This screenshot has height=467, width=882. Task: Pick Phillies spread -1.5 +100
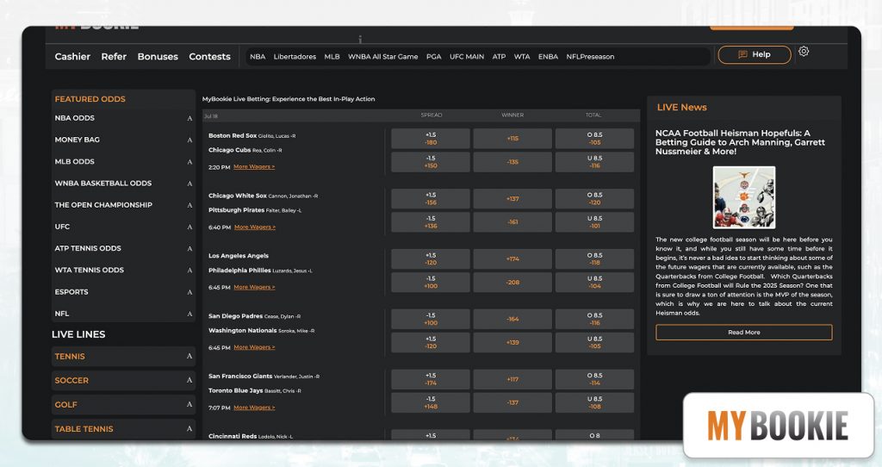[431, 283]
